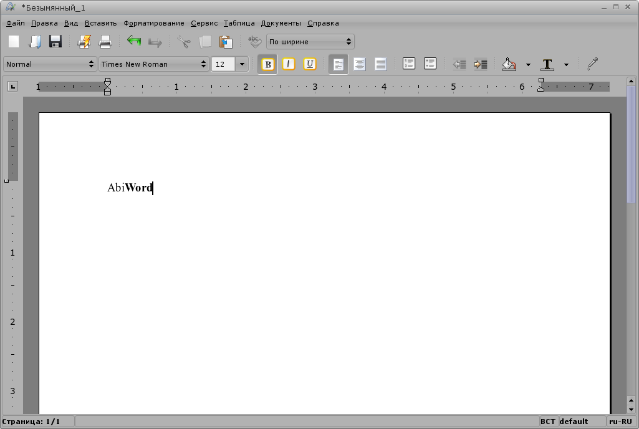Open the Правка menu

(44, 23)
